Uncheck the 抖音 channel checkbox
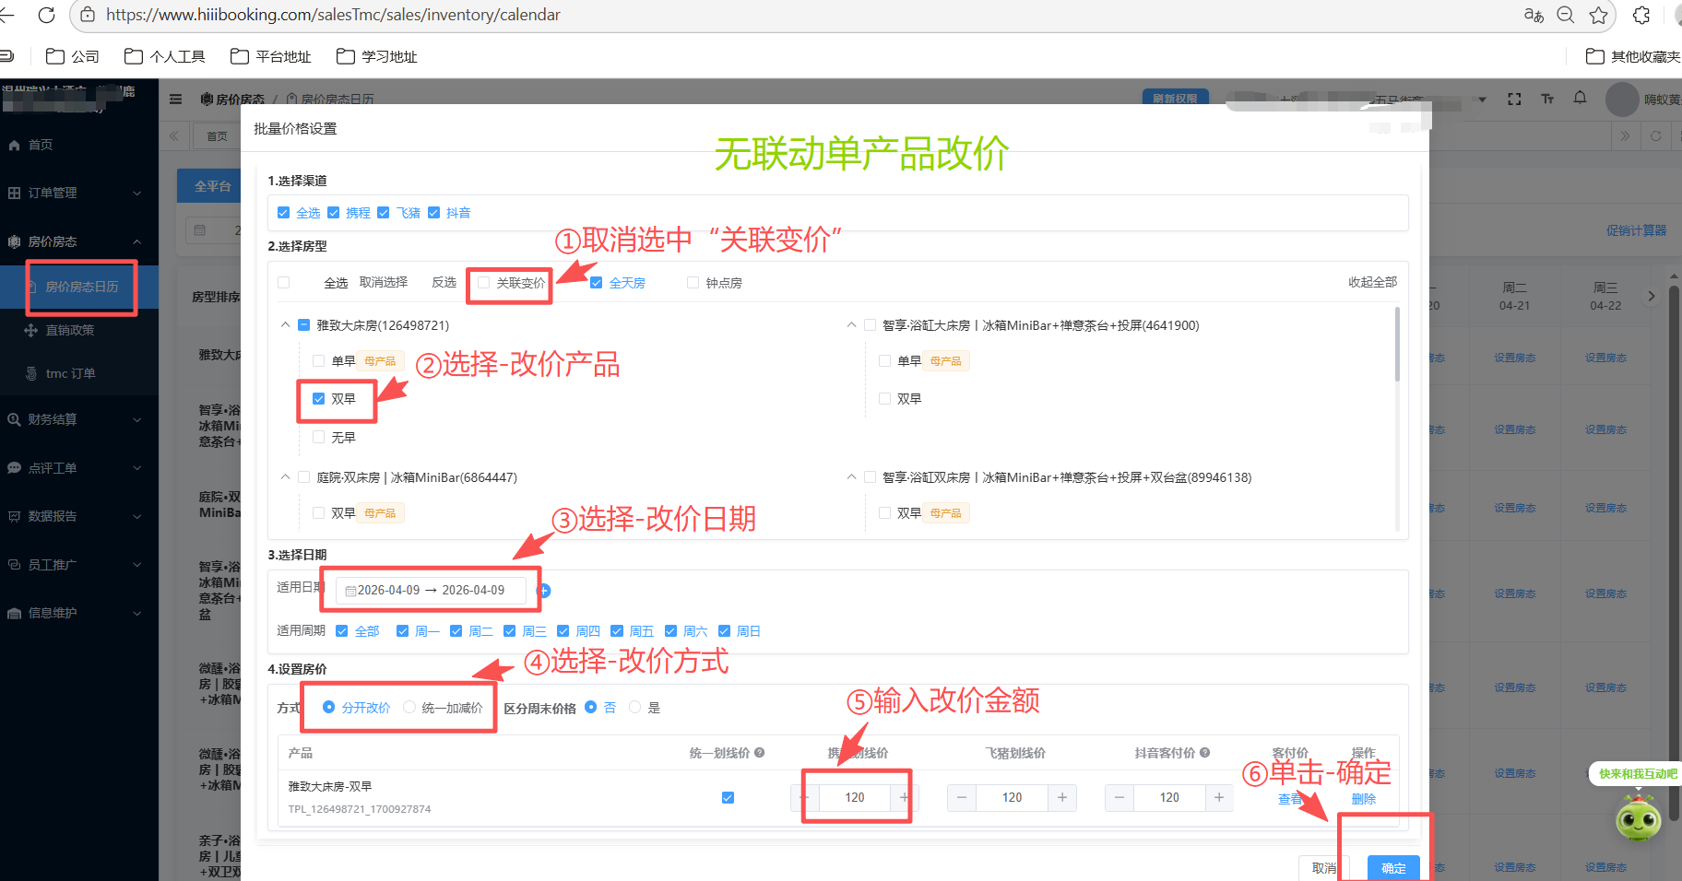The height and width of the screenshot is (881, 1682). [x=434, y=212]
